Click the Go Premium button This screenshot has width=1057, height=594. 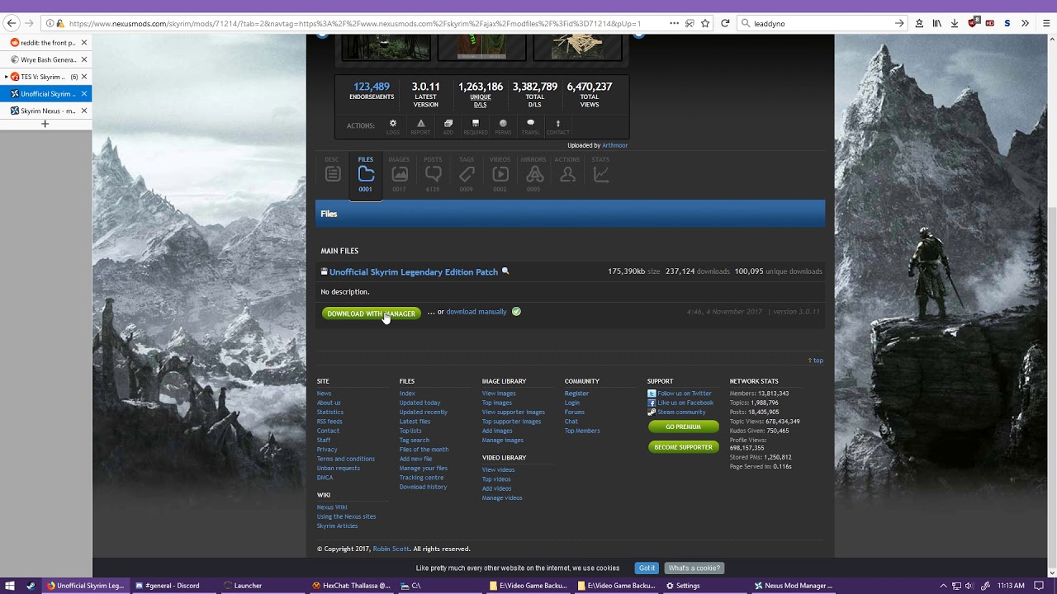click(x=684, y=427)
